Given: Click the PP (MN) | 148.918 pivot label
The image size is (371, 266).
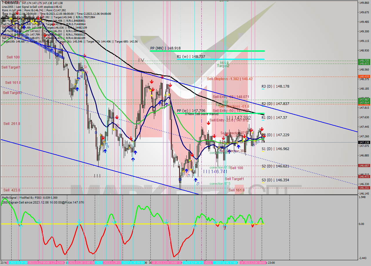Looking at the screenshot, I should (x=166, y=47).
